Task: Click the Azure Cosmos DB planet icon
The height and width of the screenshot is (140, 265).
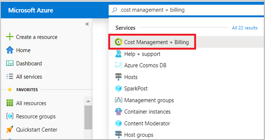Action: 118,65
